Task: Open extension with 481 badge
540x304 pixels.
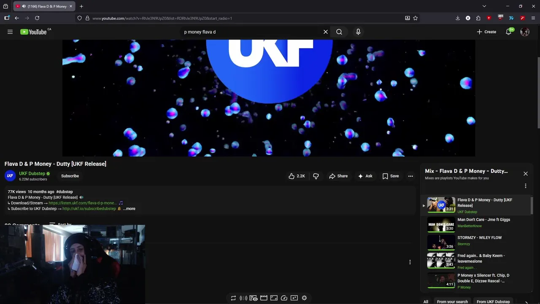Action: click(x=500, y=18)
